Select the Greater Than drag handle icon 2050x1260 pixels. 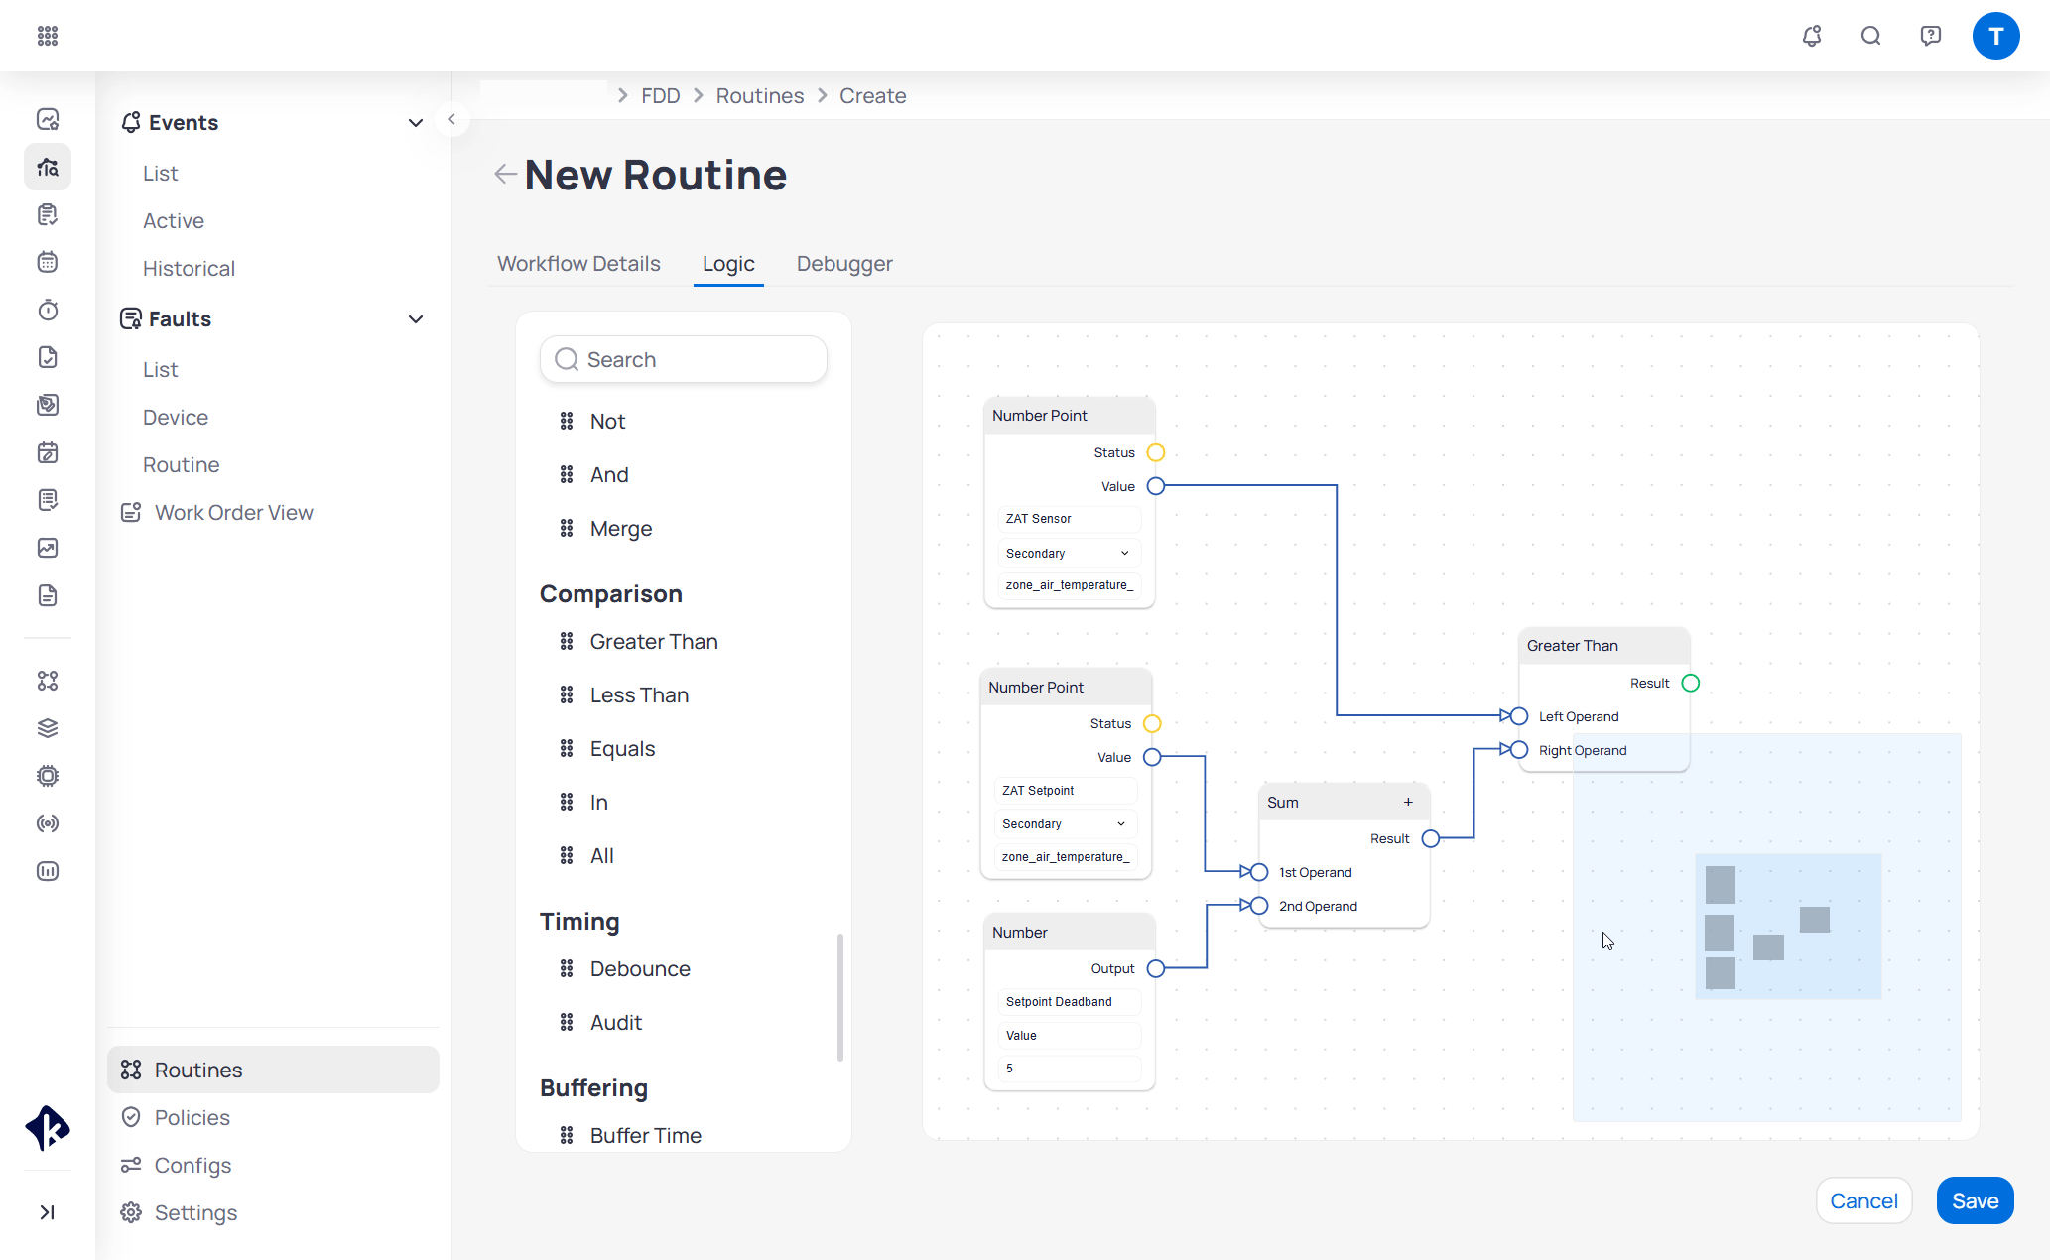point(567,642)
